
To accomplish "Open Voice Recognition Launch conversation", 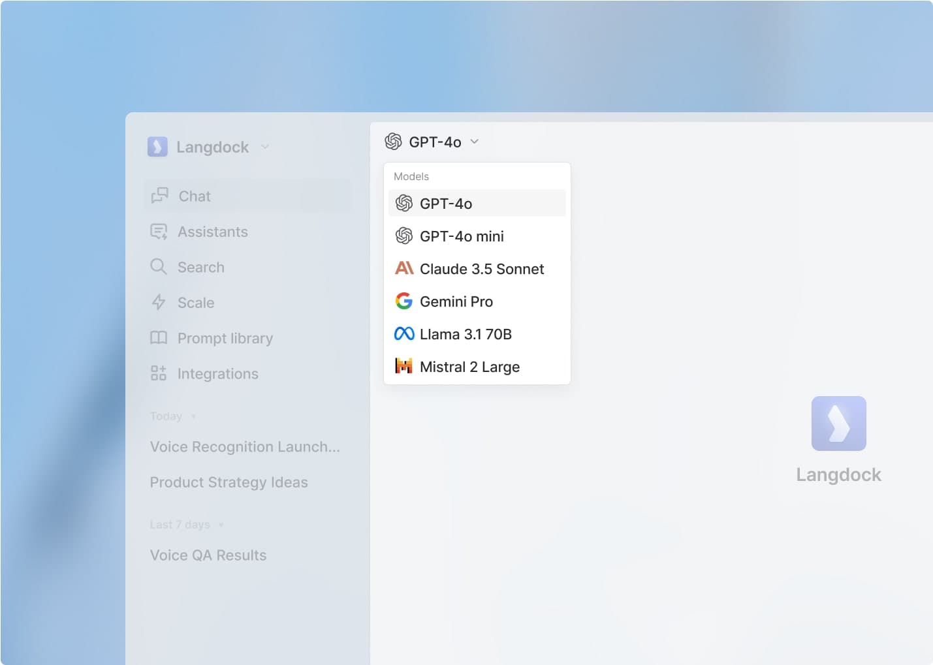I will click(x=245, y=447).
